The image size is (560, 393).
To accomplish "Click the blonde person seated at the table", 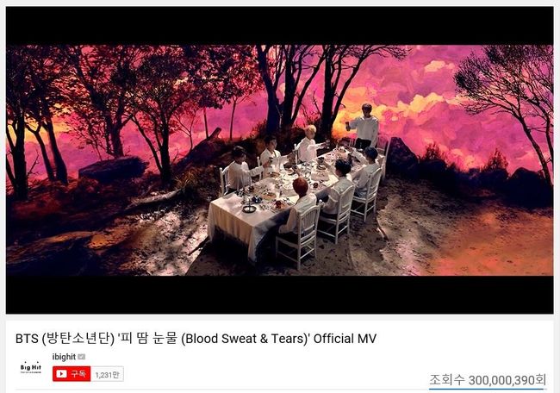I will (x=308, y=143).
